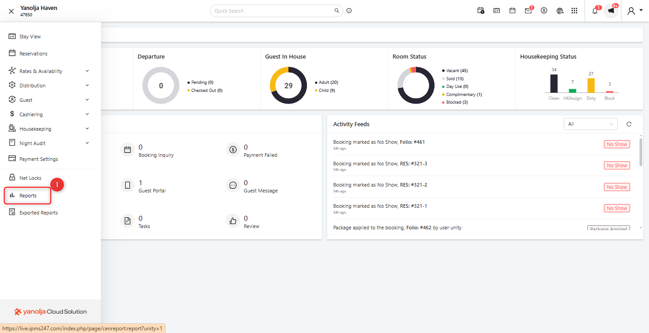Click the Rates & Availability icon
The image size is (649, 333).
coord(12,71)
